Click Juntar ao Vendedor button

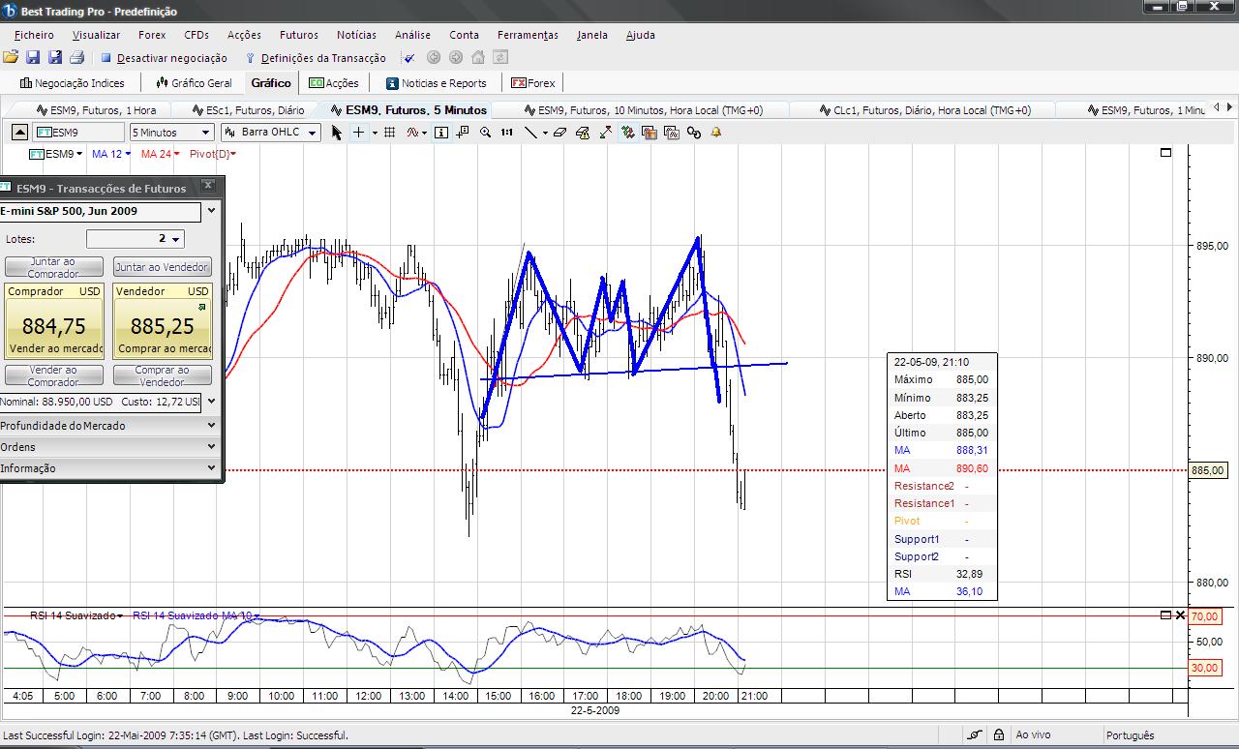pyautogui.click(x=162, y=267)
